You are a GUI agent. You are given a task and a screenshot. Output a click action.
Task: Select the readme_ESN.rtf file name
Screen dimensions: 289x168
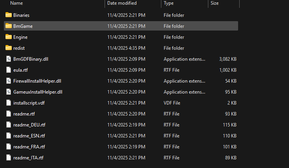pos(29,135)
